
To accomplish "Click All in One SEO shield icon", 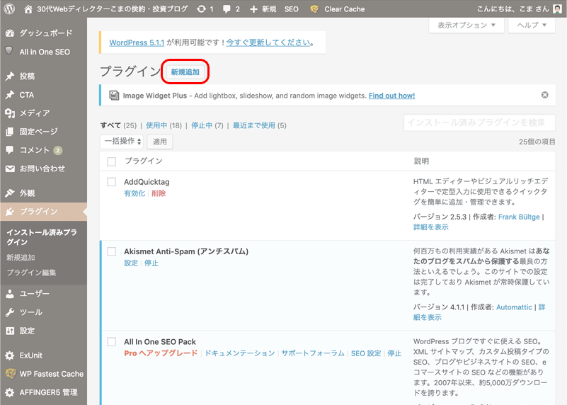I will coord(9,51).
